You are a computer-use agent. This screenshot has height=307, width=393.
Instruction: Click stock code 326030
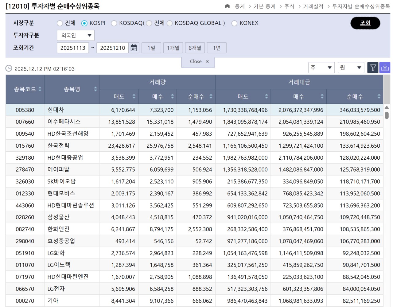25,182
